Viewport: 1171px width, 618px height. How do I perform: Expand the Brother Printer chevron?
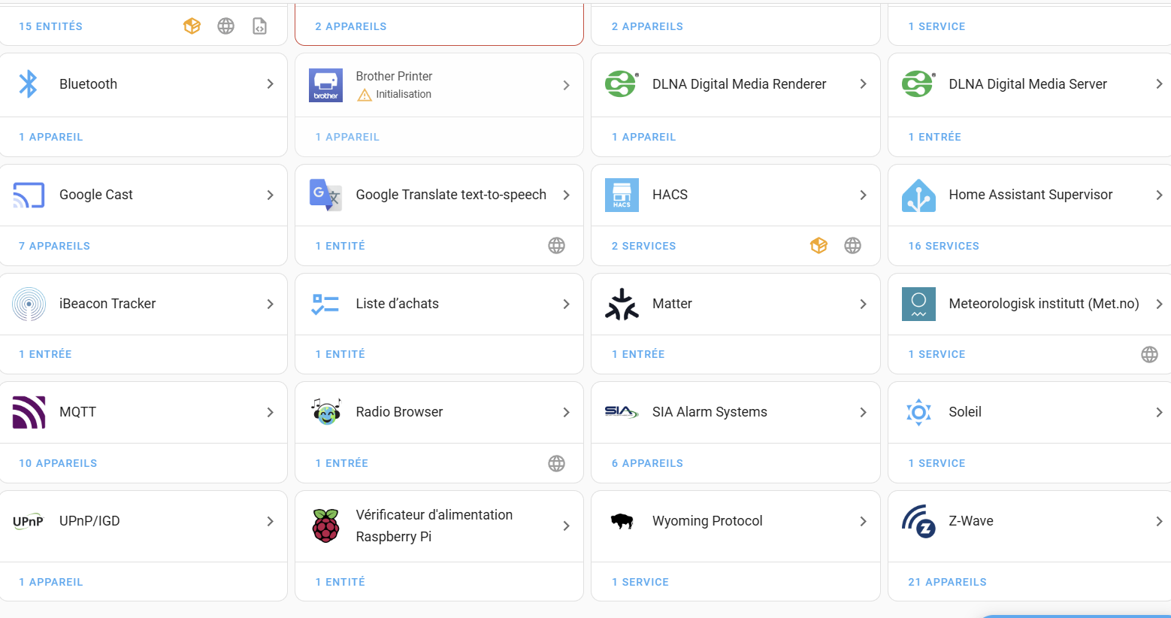click(x=566, y=86)
